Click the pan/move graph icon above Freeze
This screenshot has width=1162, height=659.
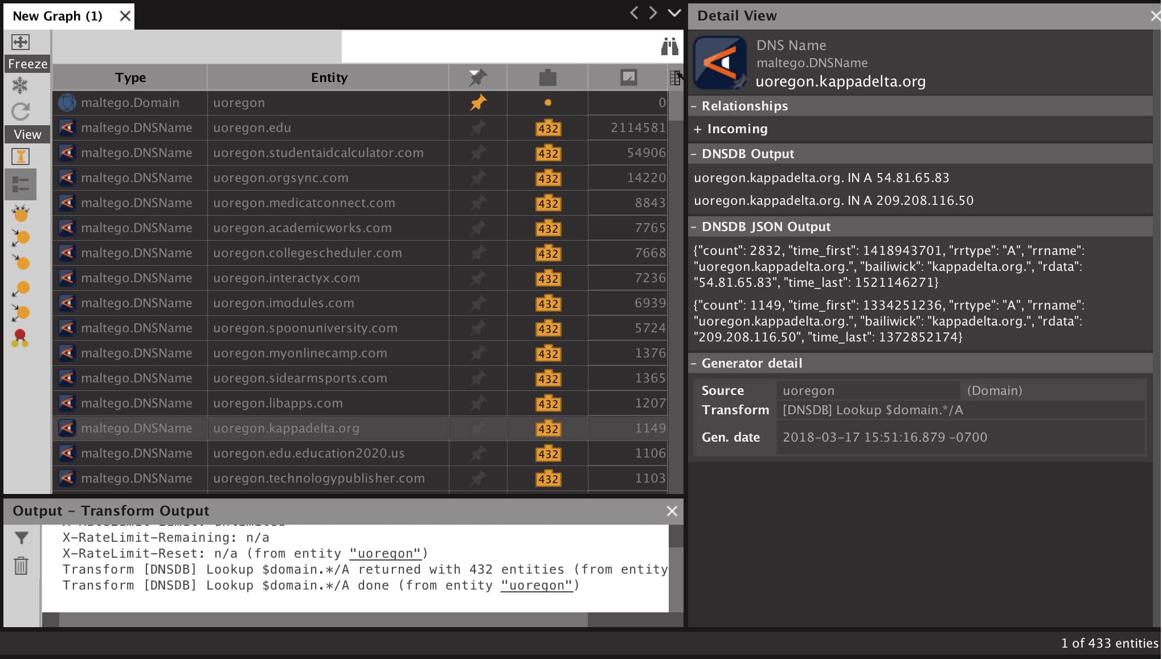coord(21,42)
